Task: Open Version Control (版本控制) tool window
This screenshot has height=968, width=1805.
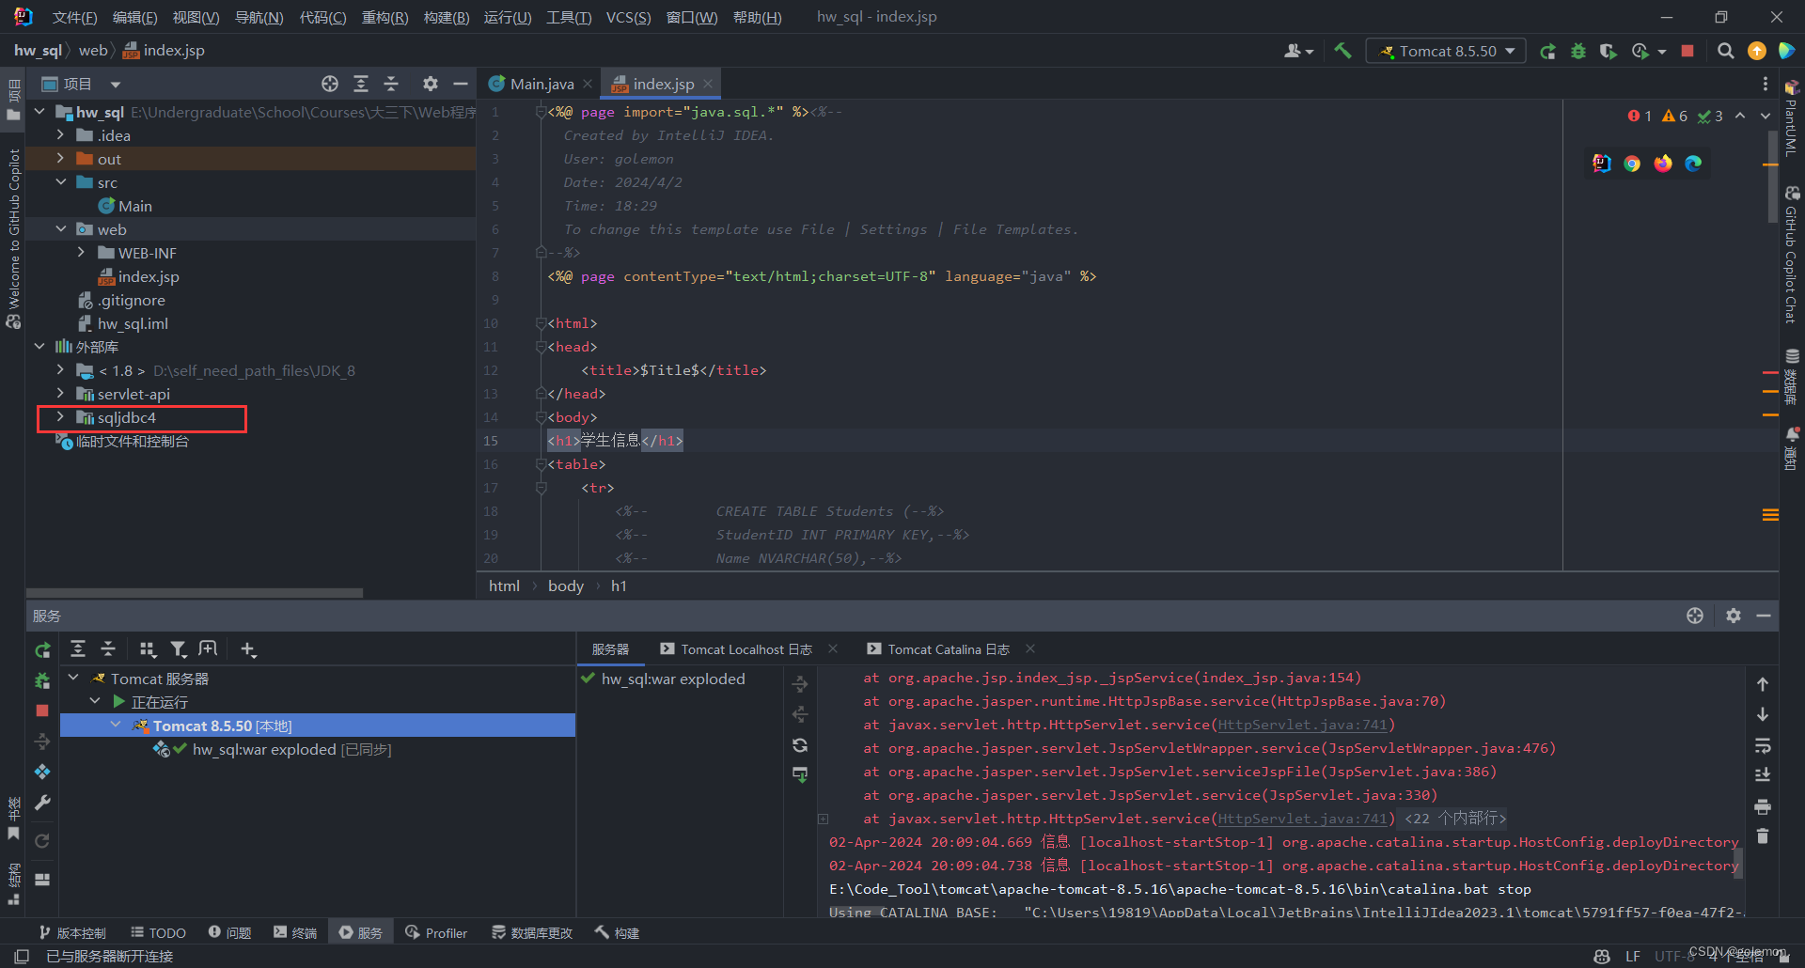Action: pyautogui.click(x=72, y=932)
